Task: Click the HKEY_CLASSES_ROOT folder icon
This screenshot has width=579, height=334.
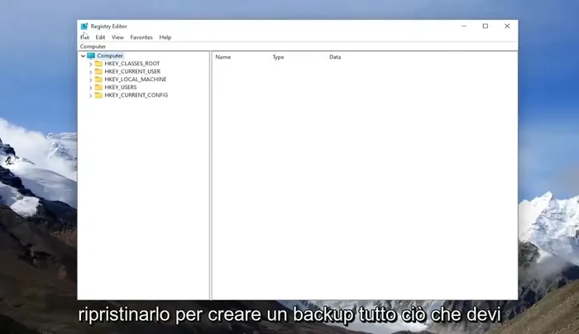Action: [98, 64]
